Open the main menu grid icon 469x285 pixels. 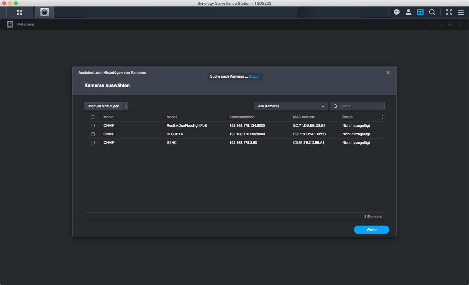(19, 12)
